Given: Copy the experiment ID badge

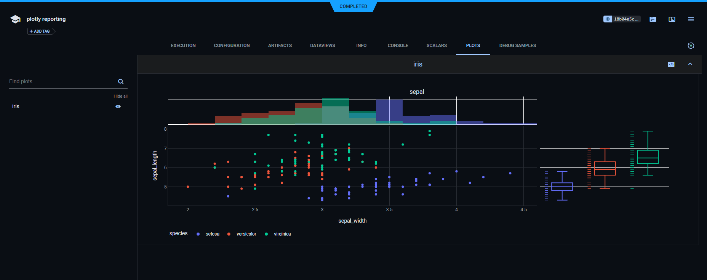Looking at the screenshot, I should pyautogui.click(x=622, y=19).
